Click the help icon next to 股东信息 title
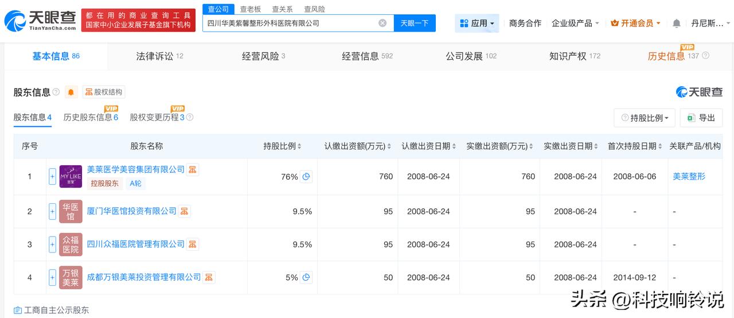Image resolution: width=734 pixels, height=318 pixels. click(56, 92)
